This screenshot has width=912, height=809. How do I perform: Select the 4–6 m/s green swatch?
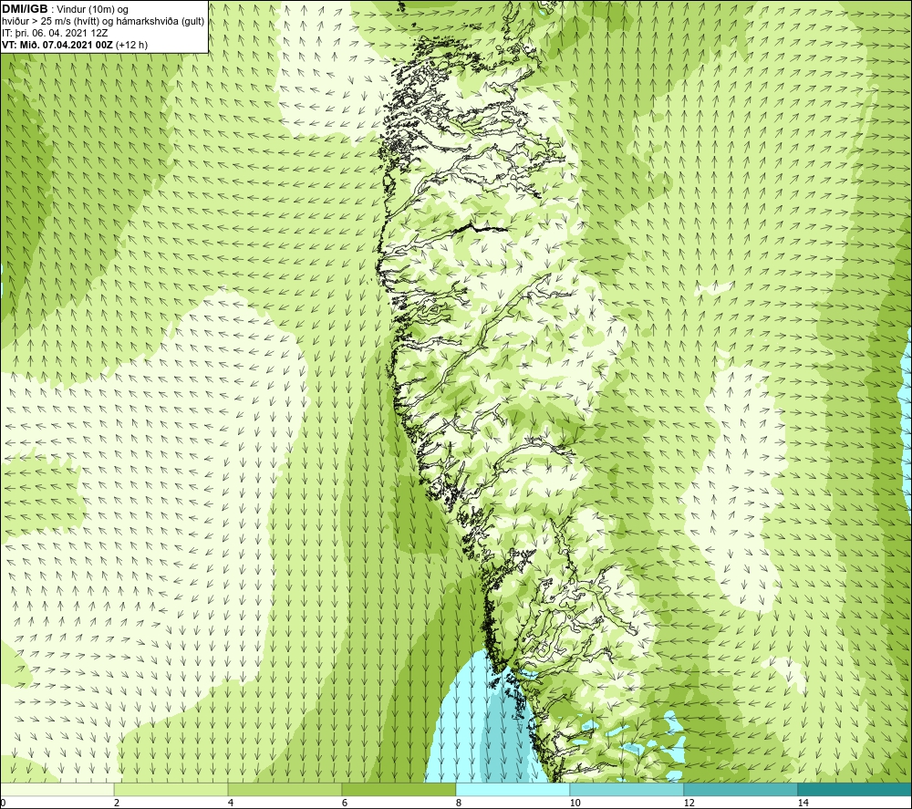[285, 789]
